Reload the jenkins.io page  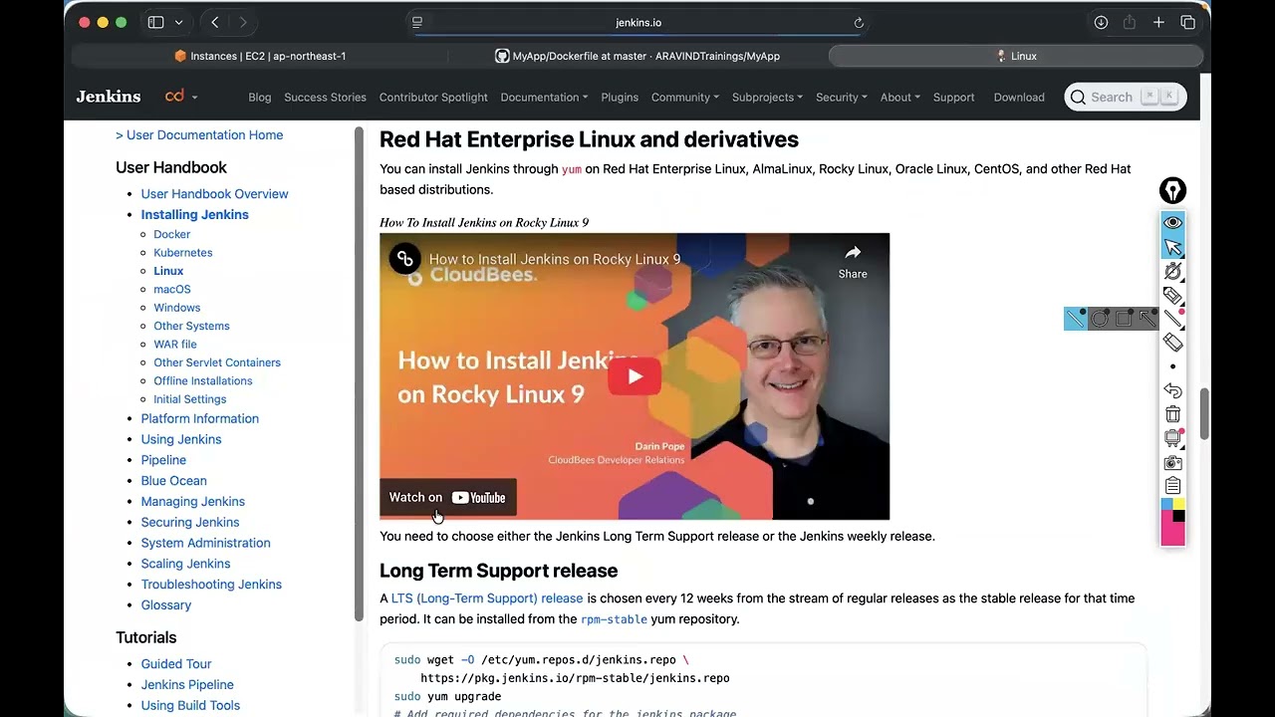coord(859,23)
